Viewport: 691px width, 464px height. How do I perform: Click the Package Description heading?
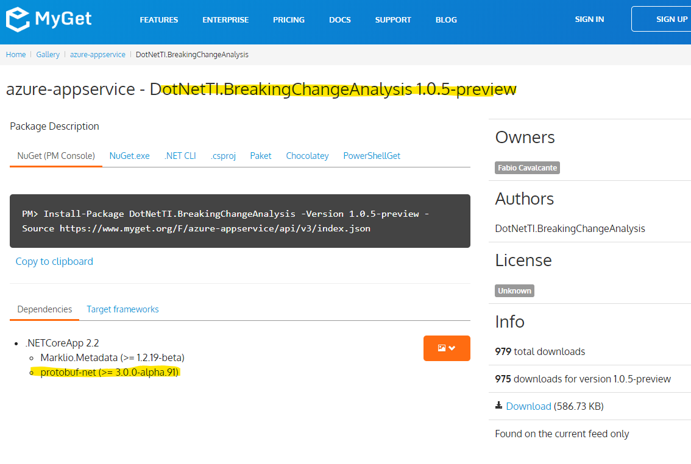point(54,126)
